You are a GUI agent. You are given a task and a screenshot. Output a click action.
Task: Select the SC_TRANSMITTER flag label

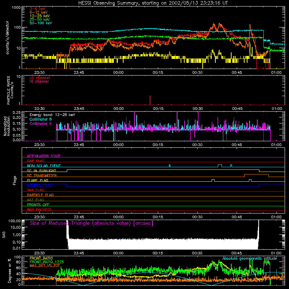point(42,176)
